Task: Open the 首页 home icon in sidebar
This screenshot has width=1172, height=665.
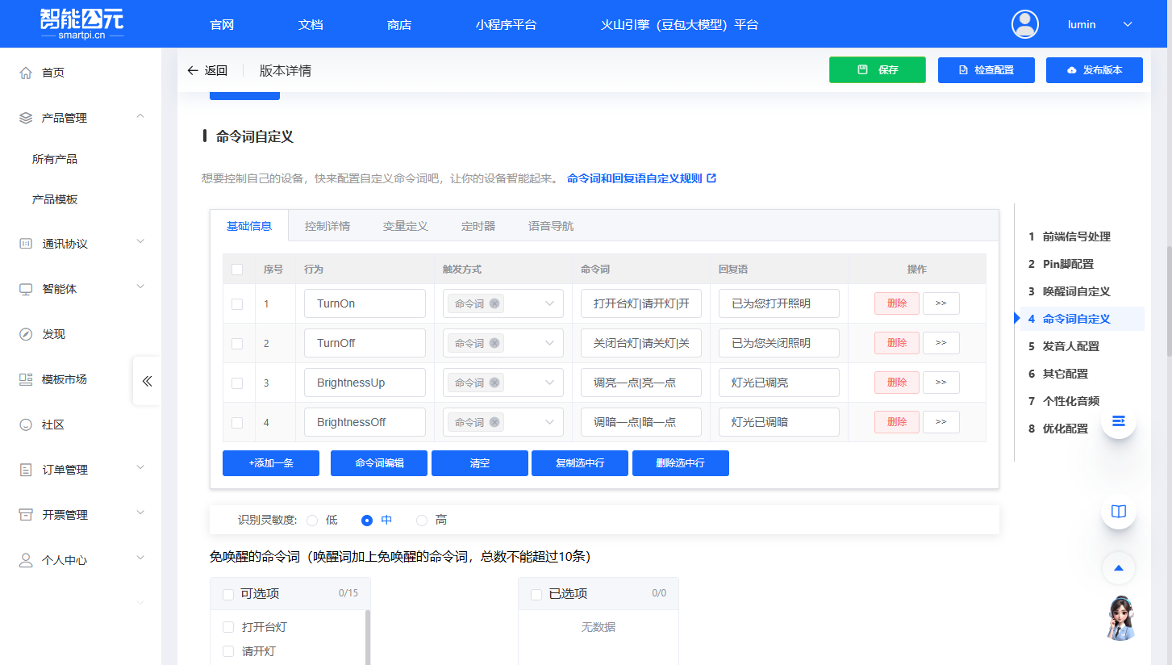Action: coord(24,72)
